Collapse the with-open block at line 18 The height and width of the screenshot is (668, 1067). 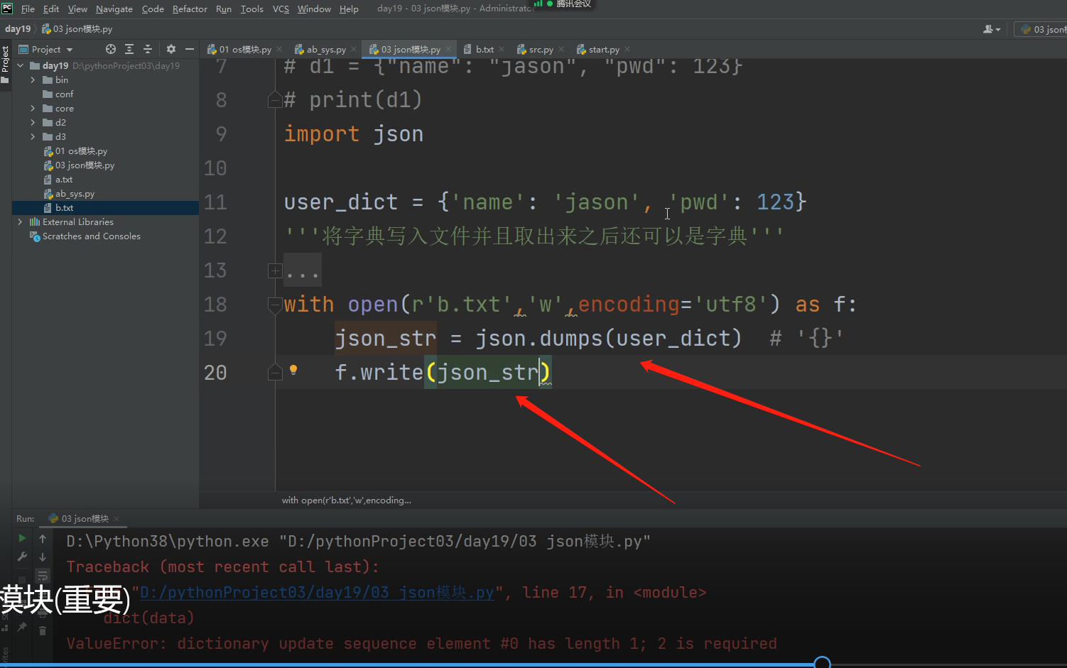275,305
